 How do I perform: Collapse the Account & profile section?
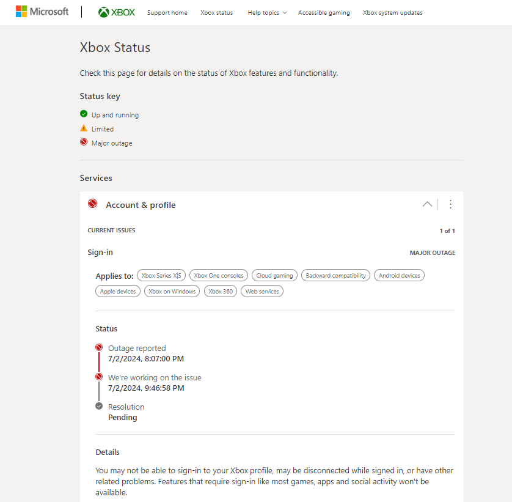coord(427,204)
